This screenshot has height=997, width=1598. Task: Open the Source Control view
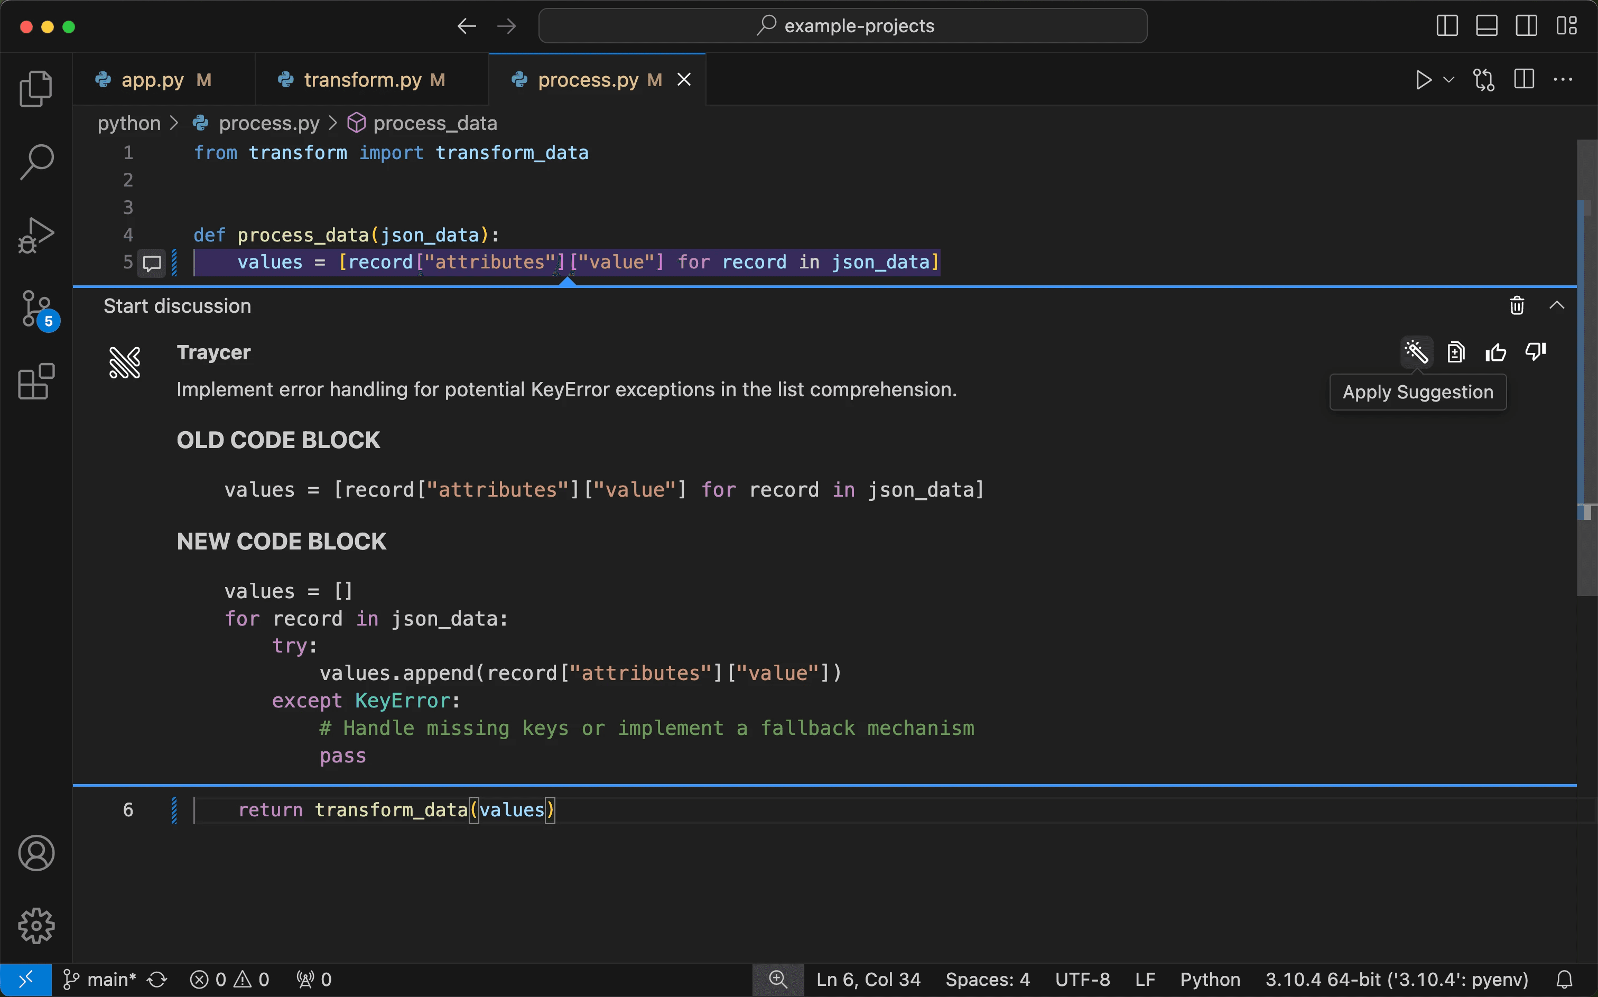coord(36,309)
